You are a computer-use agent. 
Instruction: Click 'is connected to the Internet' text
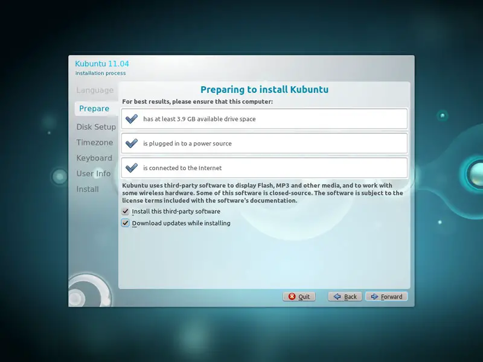coord(182,168)
